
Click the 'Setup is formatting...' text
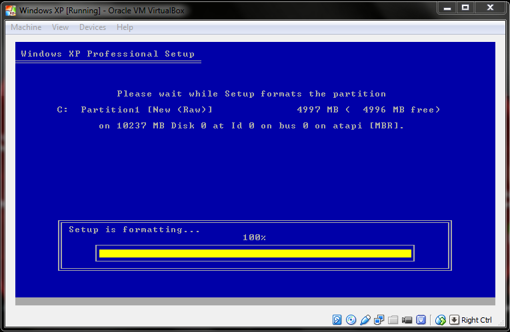click(134, 230)
